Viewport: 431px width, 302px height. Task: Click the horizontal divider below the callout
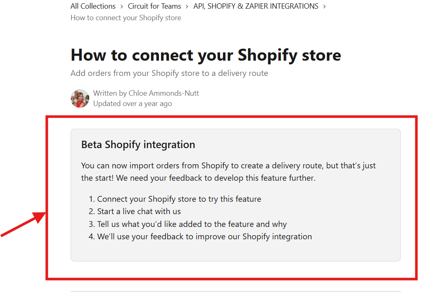[236, 291]
